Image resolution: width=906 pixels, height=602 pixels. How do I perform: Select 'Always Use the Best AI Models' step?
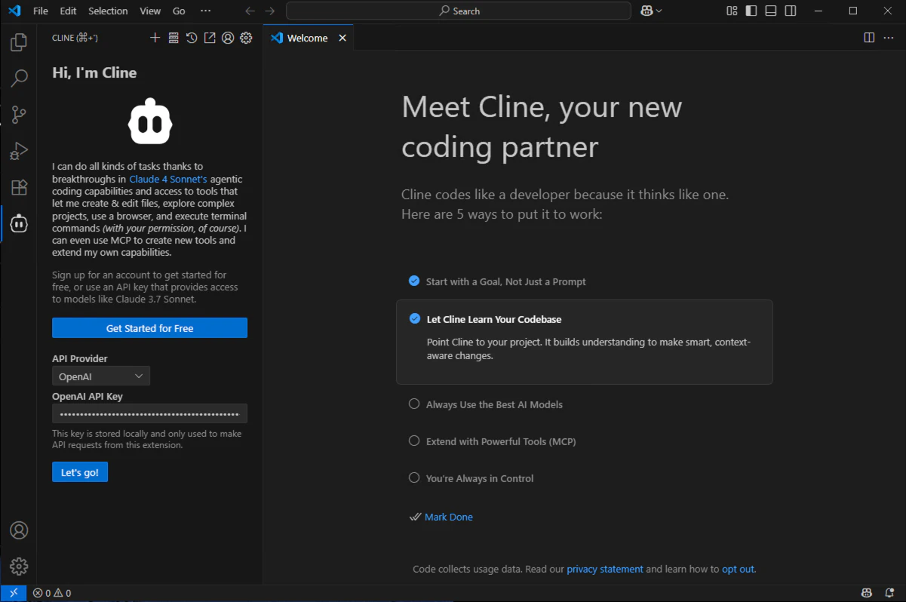click(486, 404)
